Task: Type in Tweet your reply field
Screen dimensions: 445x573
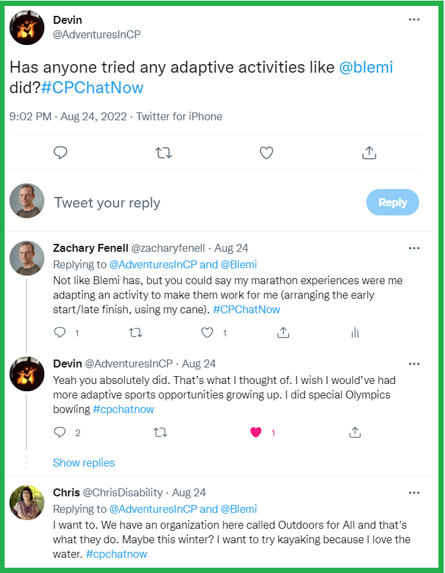Action: click(x=198, y=202)
